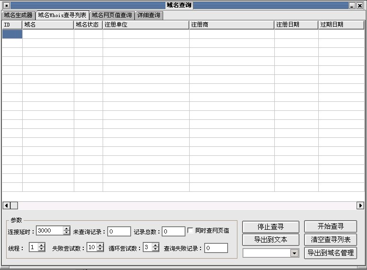Viewport: 367px width, 270px height.
Task: Click the 未查询记录 input field
Action: 119,231
